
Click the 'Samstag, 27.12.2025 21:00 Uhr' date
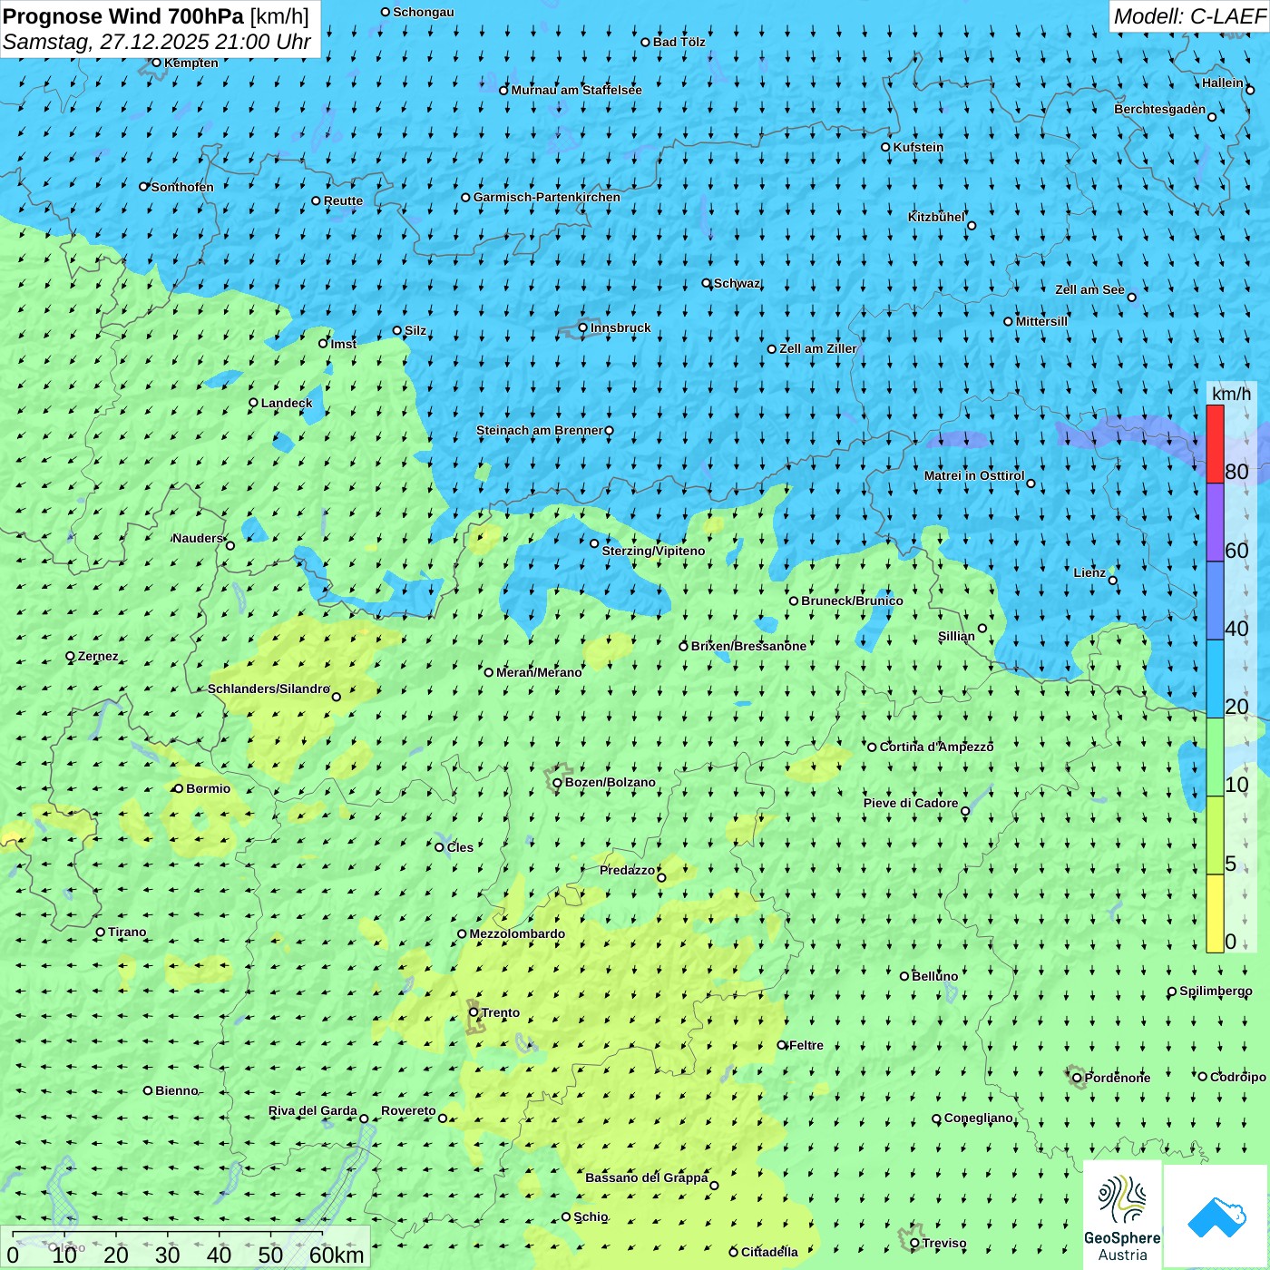(157, 42)
